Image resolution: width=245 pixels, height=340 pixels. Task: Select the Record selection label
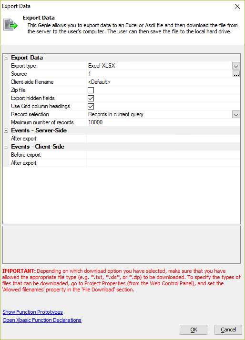pos(30,114)
